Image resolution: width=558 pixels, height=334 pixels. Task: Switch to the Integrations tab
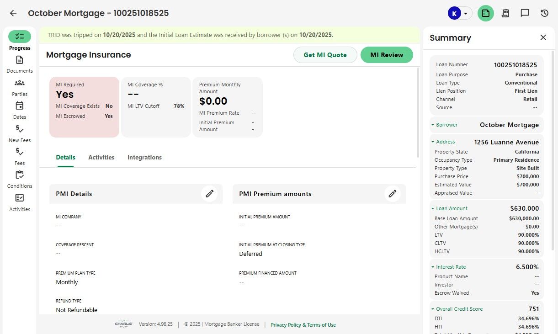[x=144, y=157]
